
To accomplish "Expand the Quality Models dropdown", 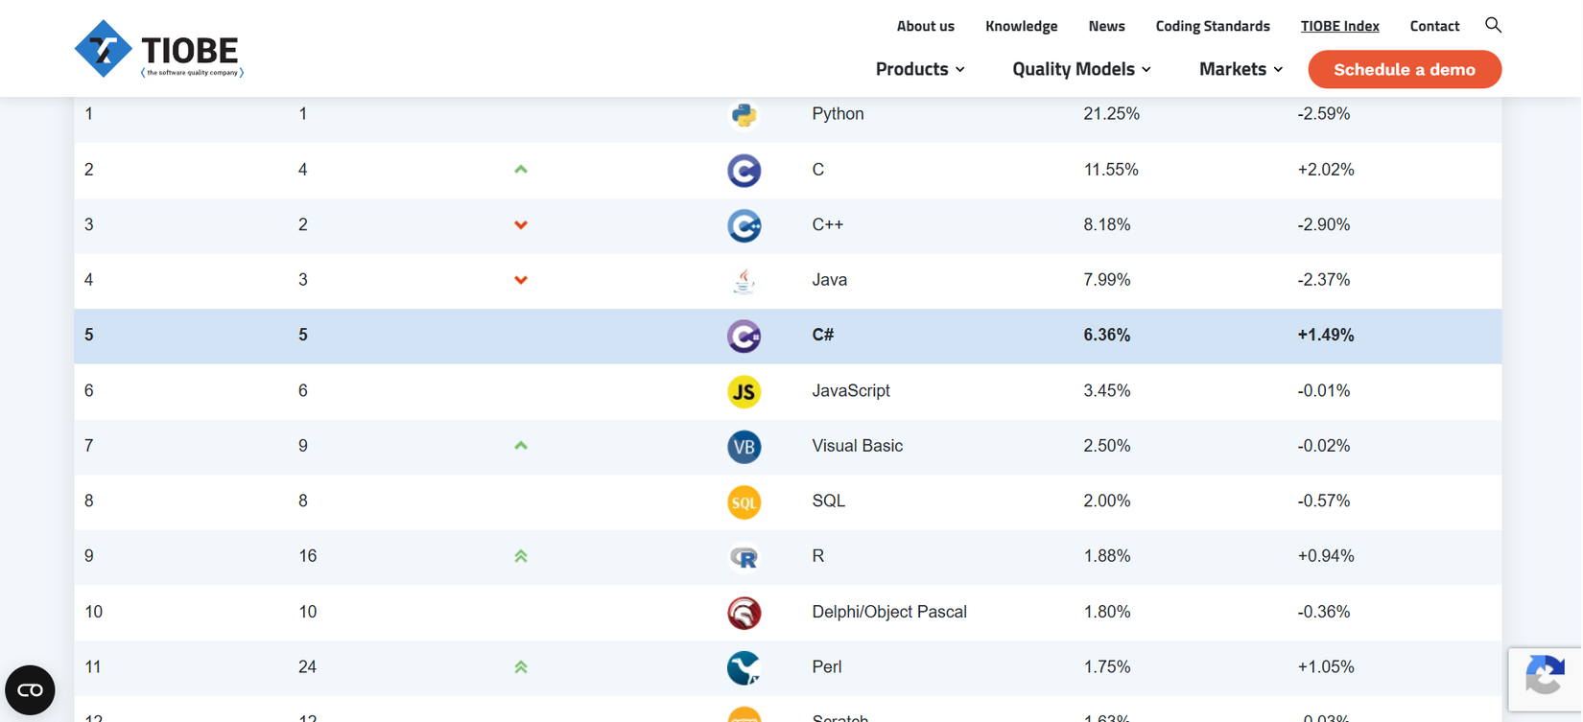I will click(x=1081, y=69).
